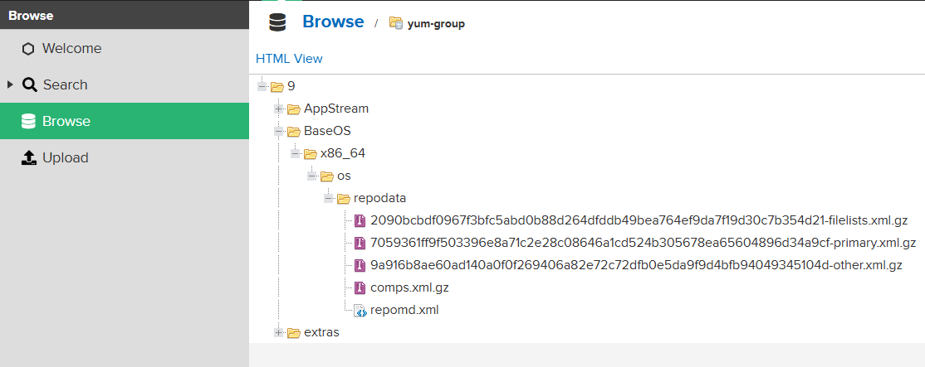This screenshot has height=367, width=925.
Task: Select the 2090bcbdf...-filelists.xml.gz file
Action: (639, 220)
